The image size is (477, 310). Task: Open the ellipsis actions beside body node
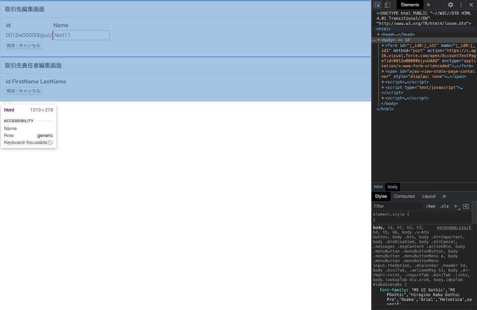click(374, 40)
